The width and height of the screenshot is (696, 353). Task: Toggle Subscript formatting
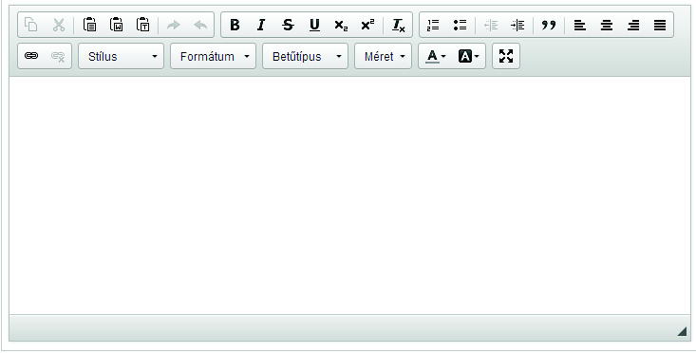341,25
